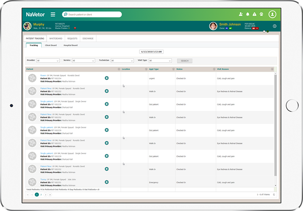Expand the Master Problem dropdown arrow

pos(69,28)
